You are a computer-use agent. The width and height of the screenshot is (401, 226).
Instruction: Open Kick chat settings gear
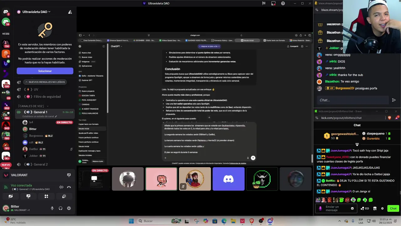[x=382, y=208]
